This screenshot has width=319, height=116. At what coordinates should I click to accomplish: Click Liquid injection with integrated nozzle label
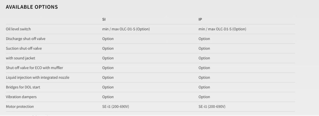(x=38, y=78)
